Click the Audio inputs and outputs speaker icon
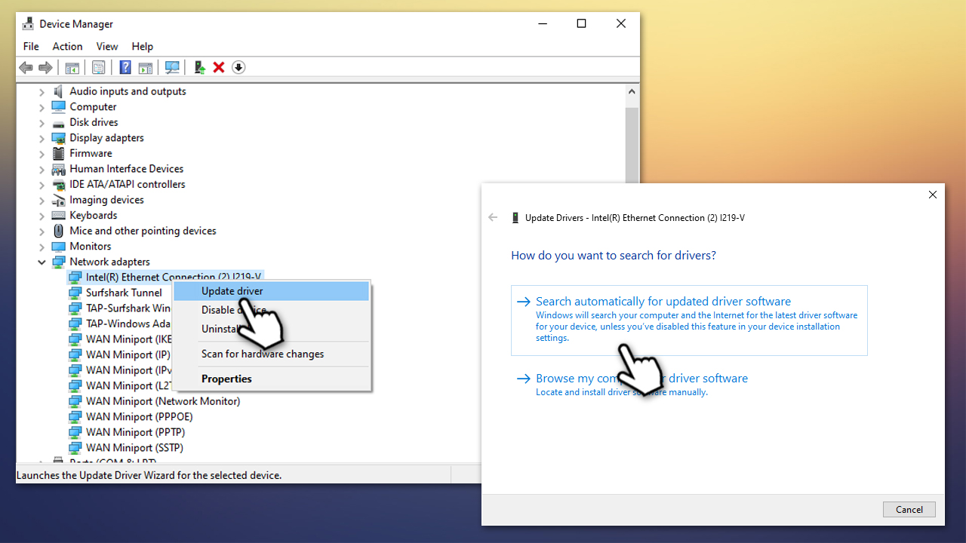The image size is (966, 543). pos(58,91)
